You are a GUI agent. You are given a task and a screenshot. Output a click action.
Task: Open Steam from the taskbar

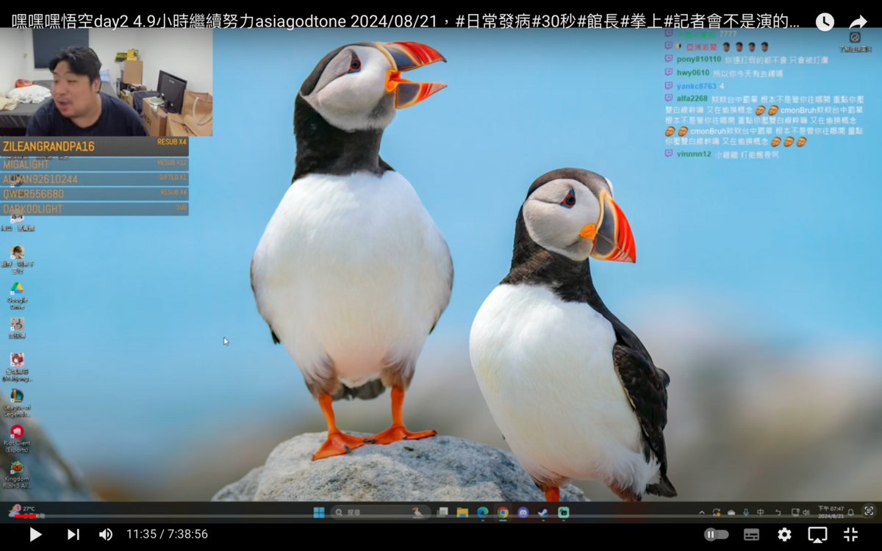542,512
